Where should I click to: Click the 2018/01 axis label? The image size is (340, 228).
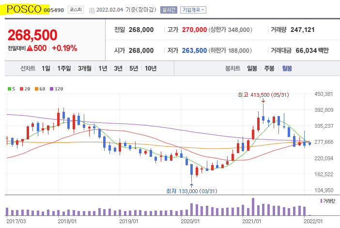click(67, 221)
